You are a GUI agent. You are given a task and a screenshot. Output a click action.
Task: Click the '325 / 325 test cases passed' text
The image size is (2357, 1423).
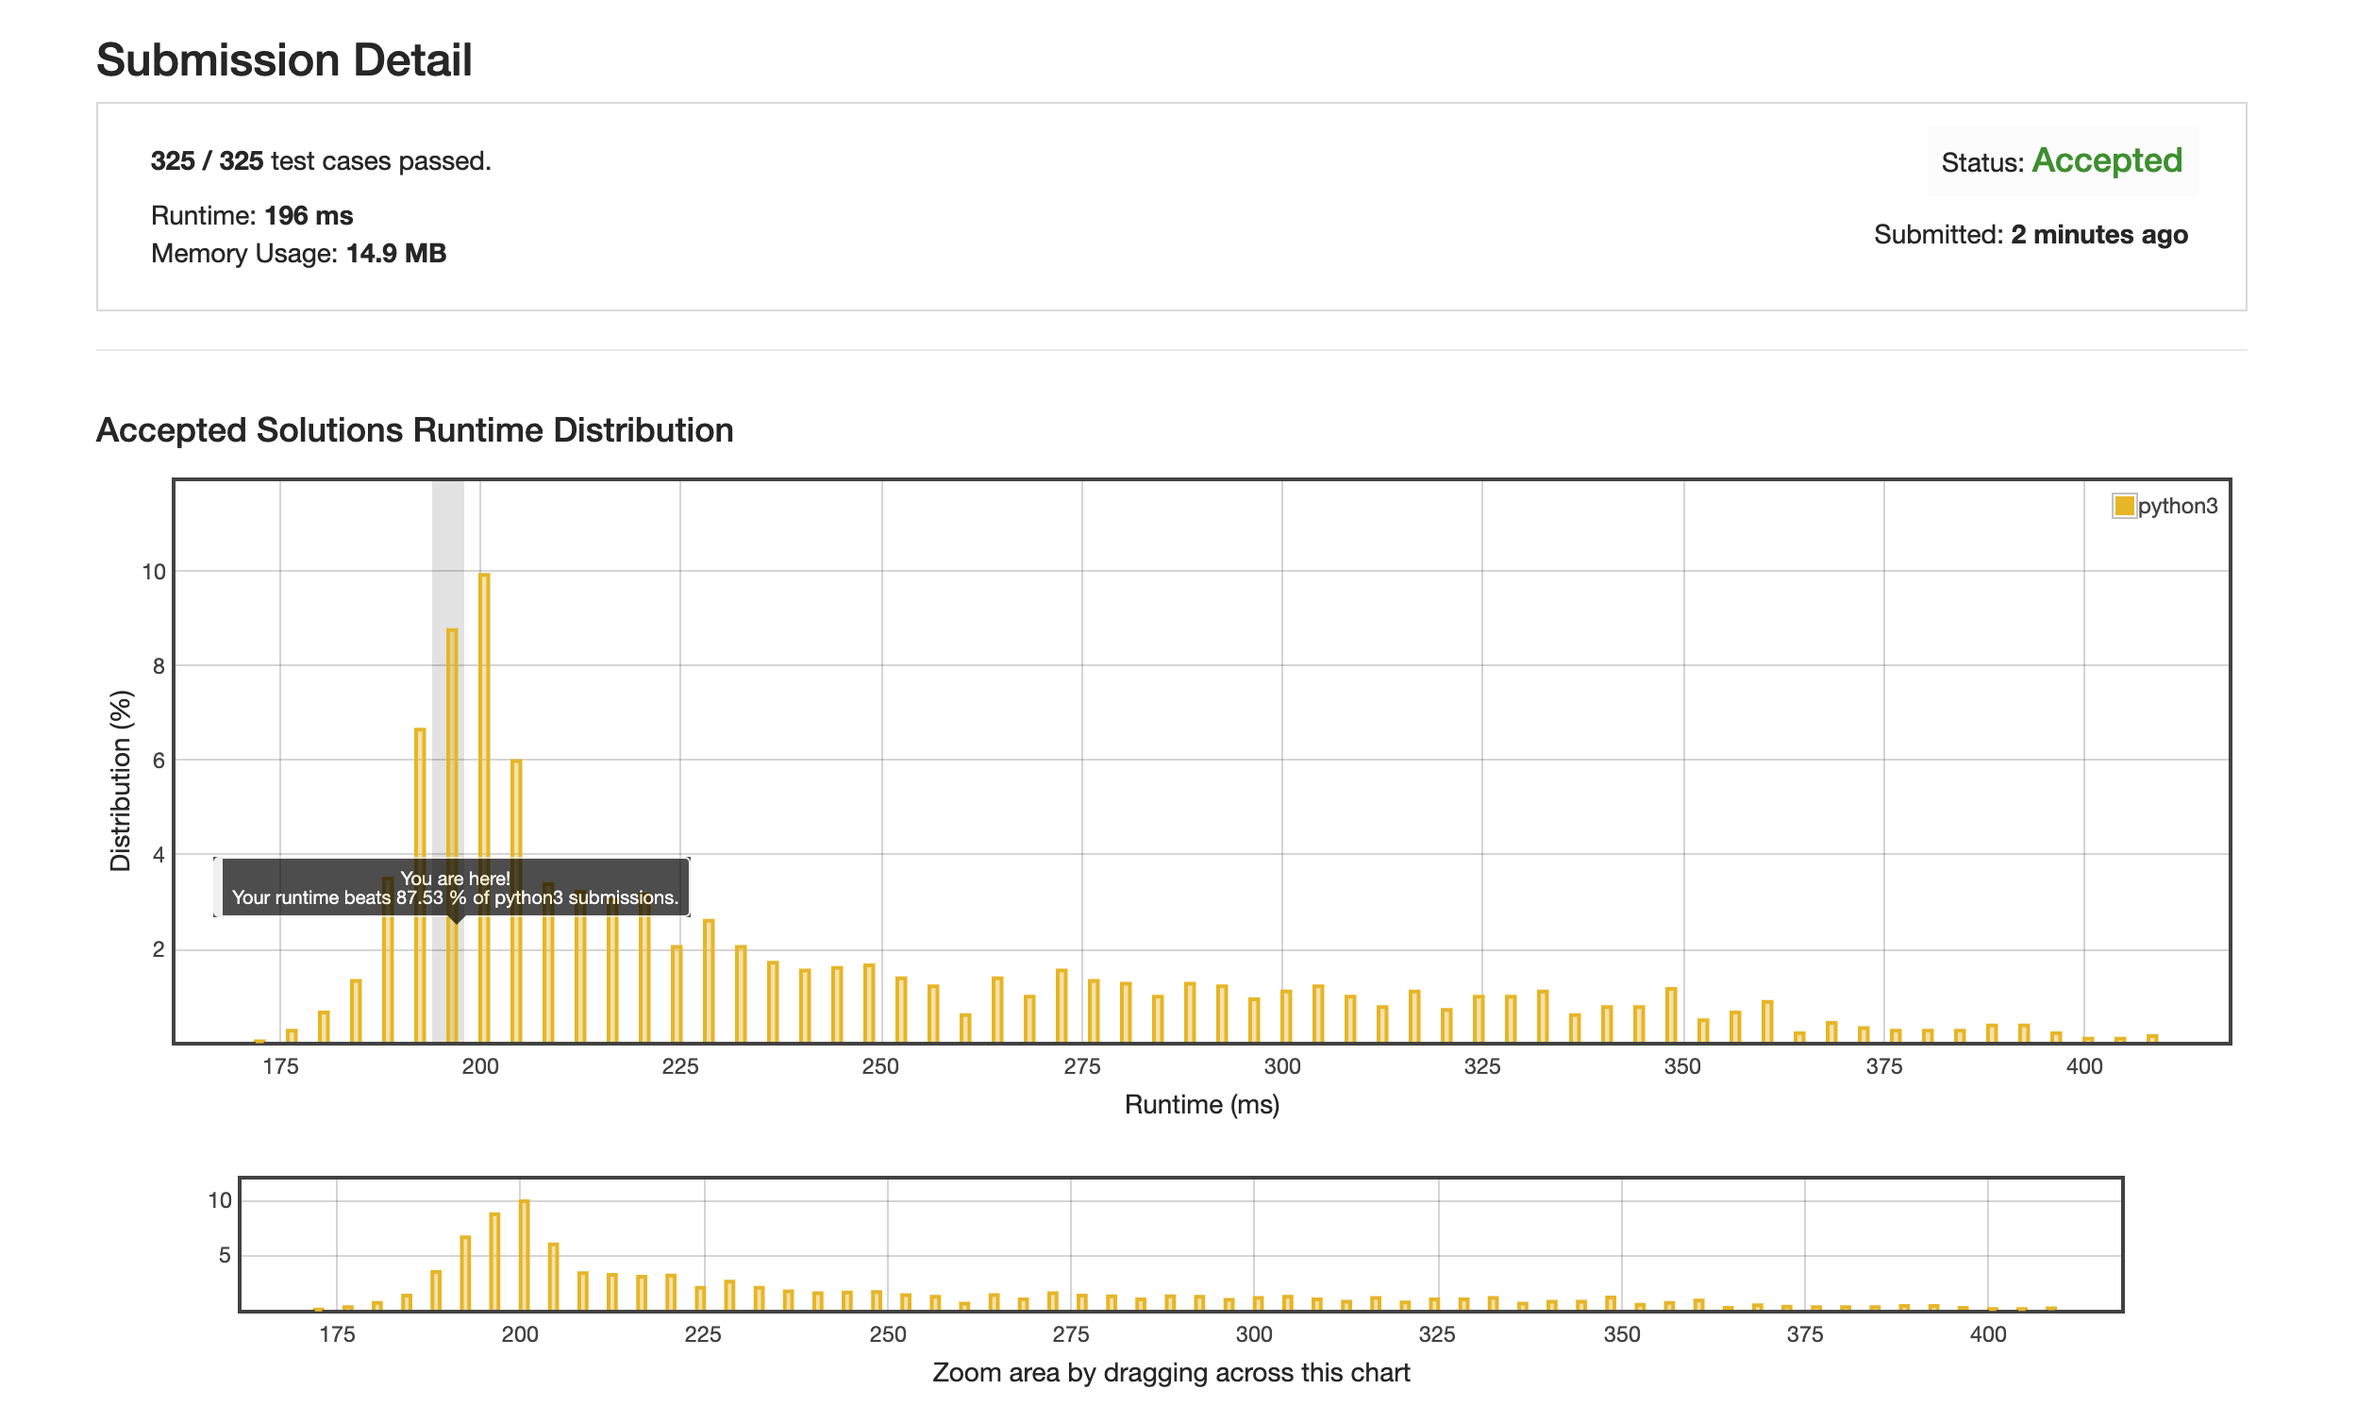pos(321,160)
